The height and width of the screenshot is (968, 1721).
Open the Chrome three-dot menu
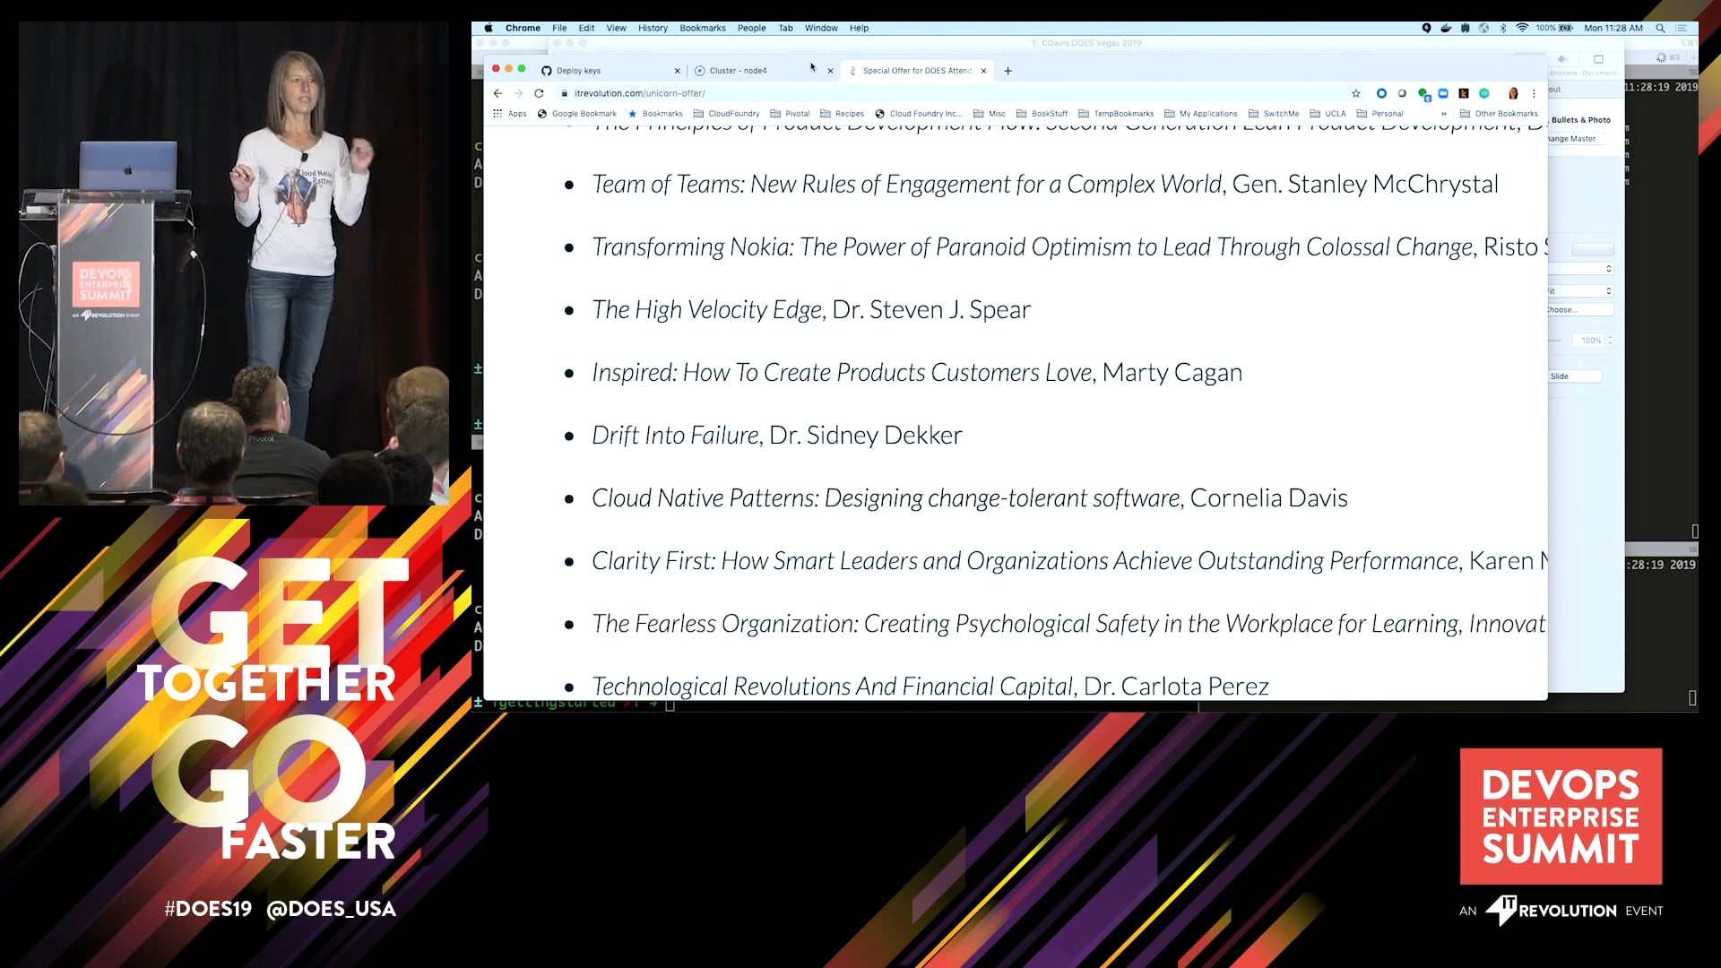pos(1535,93)
